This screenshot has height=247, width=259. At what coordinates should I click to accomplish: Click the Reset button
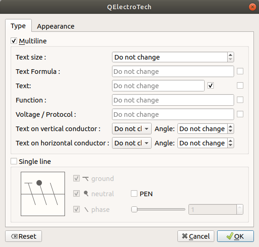(24, 236)
